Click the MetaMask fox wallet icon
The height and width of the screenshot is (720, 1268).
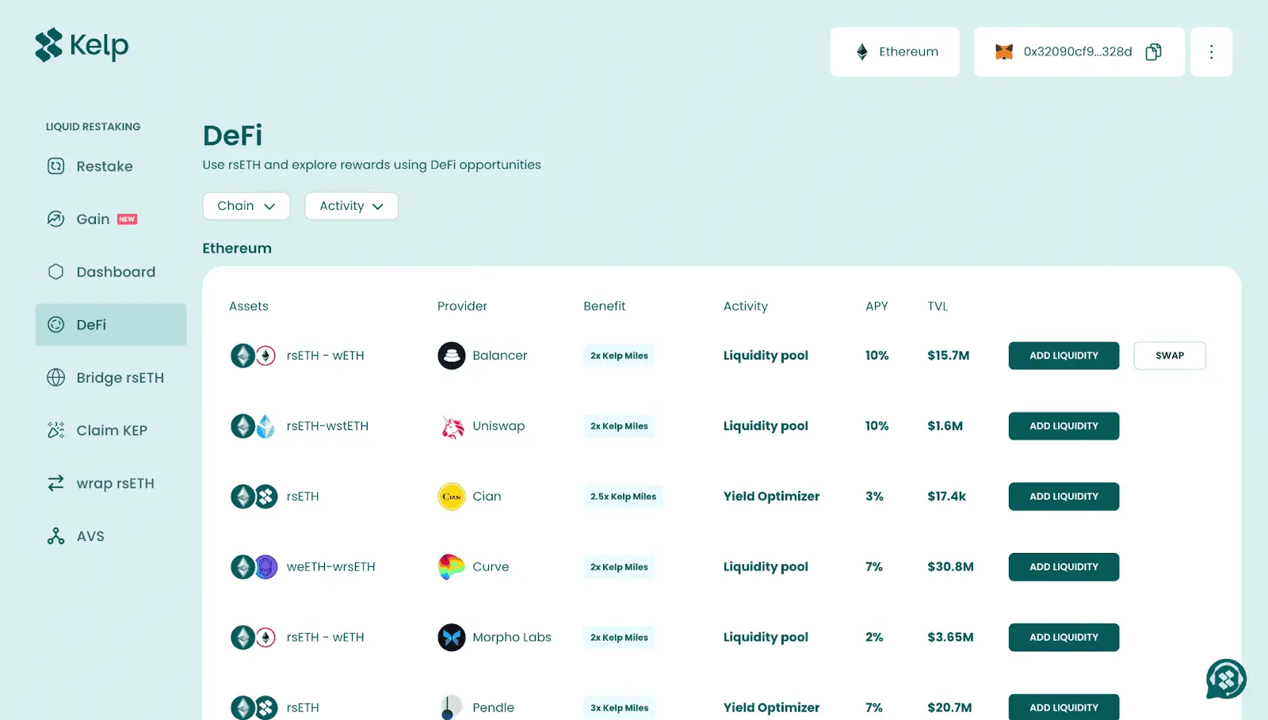point(1004,51)
